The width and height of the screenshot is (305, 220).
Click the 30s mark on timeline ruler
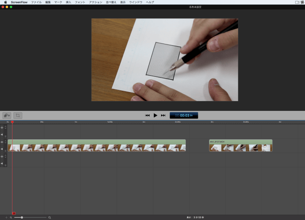pyautogui.click(x=42, y=122)
